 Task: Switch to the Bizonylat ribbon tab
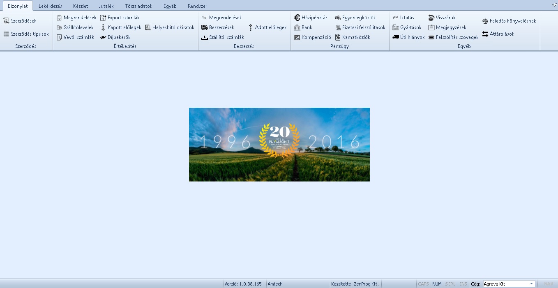coord(18,6)
